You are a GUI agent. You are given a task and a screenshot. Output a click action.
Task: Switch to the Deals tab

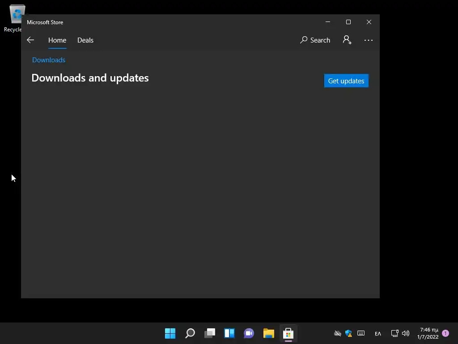point(85,40)
